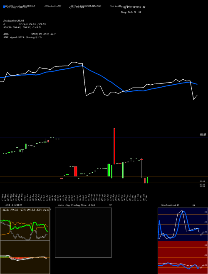Open the blue Stochastics chart panel
The height and width of the screenshot is (274, 208).
183,224
